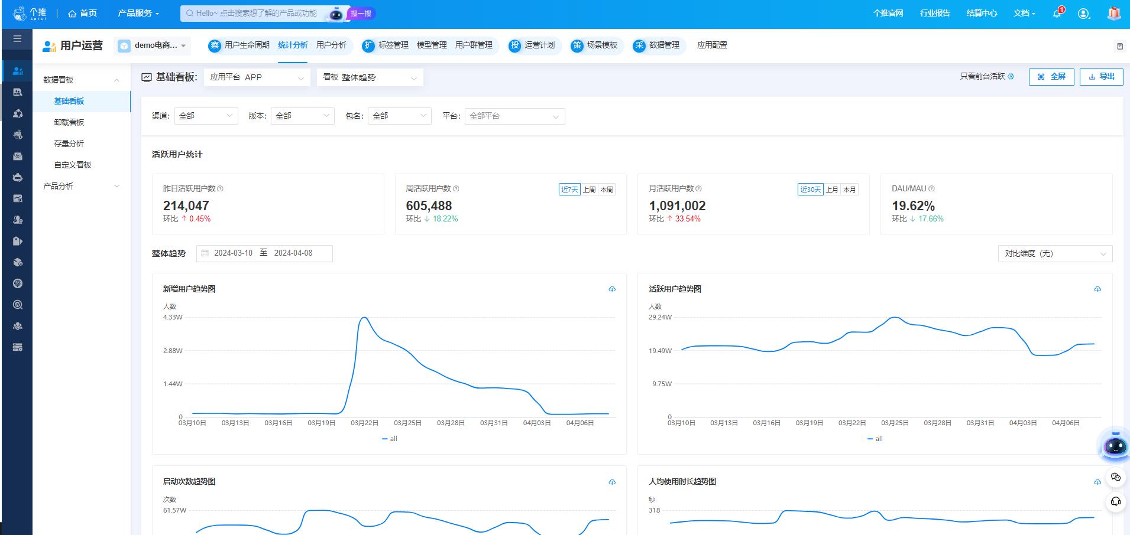The width and height of the screenshot is (1130, 535).
Task: Click the Getui logo at top left
Action: (x=30, y=13)
